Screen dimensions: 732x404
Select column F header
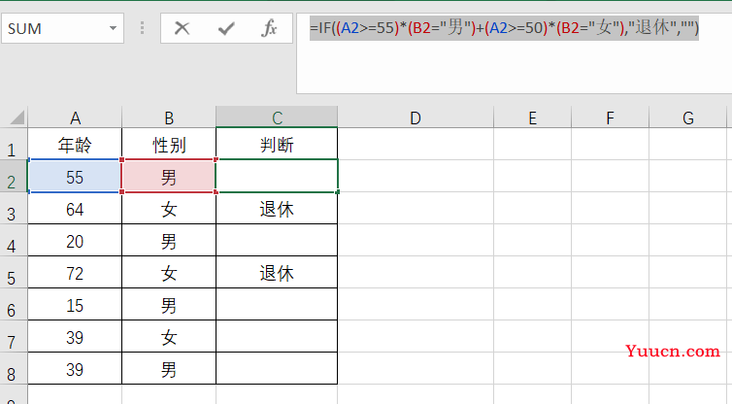(x=610, y=118)
